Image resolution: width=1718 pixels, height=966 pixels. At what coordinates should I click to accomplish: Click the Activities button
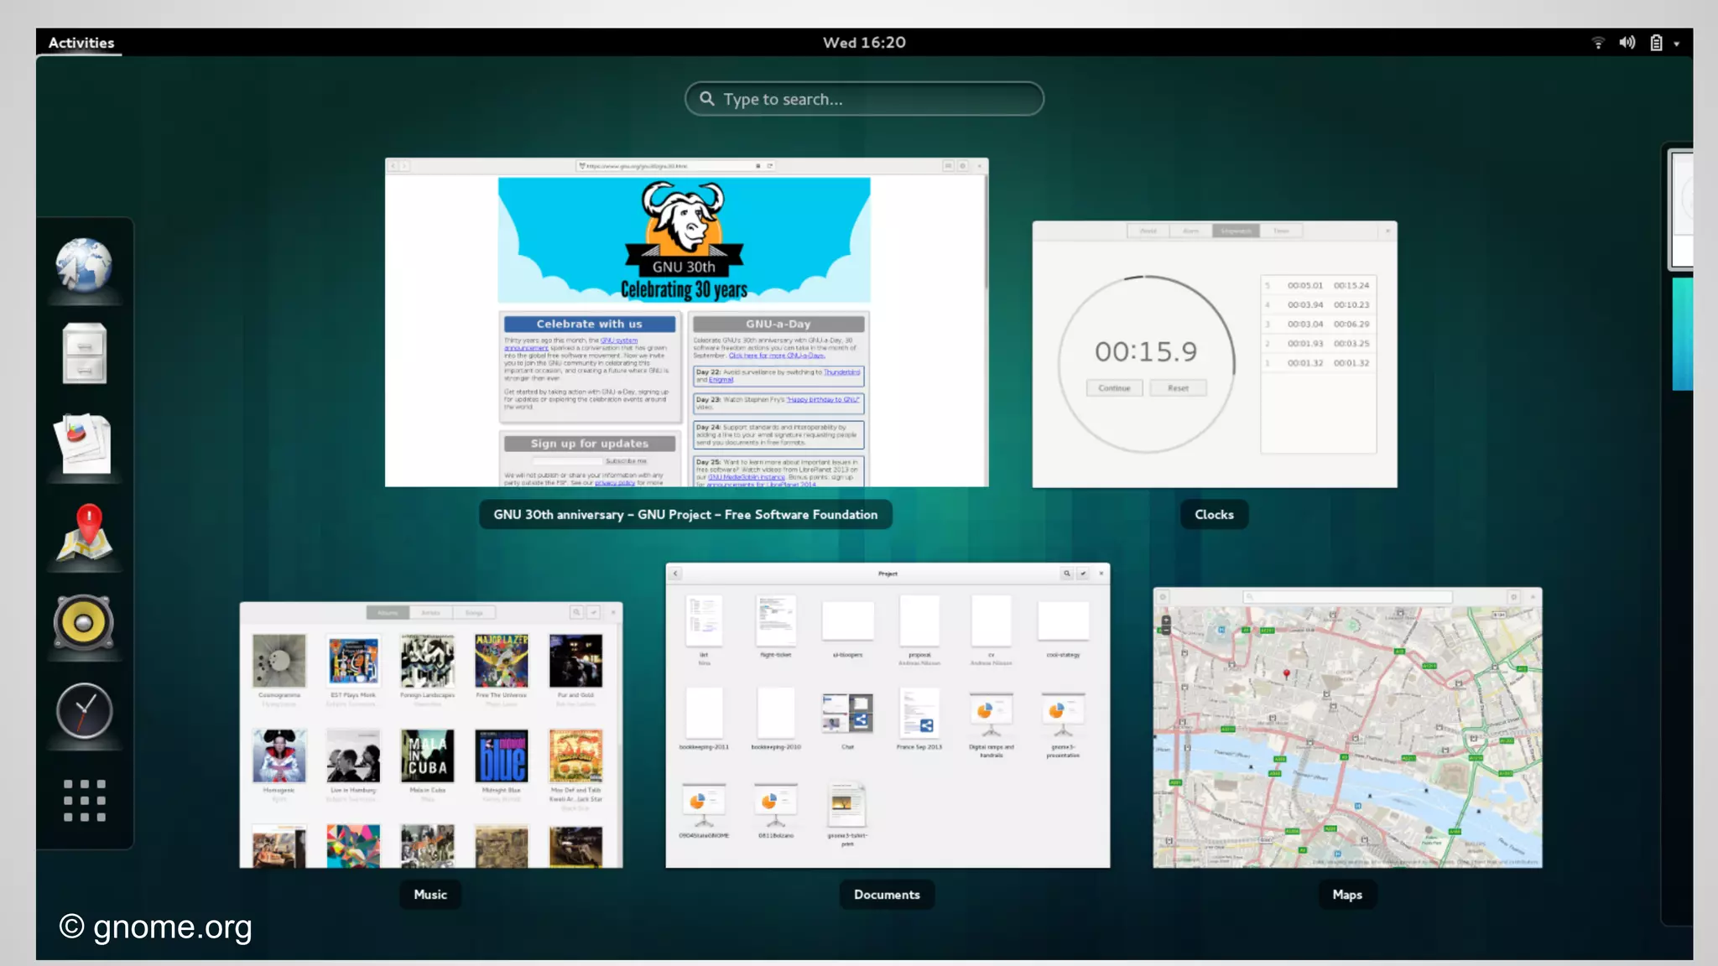[x=81, y=43]
